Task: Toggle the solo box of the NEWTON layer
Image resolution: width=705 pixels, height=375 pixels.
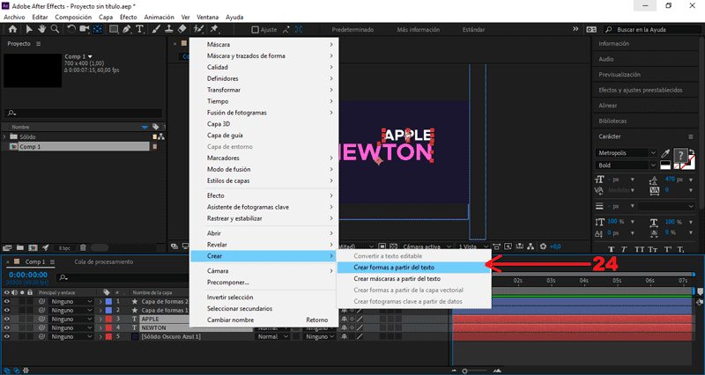Action: point(22,327)
